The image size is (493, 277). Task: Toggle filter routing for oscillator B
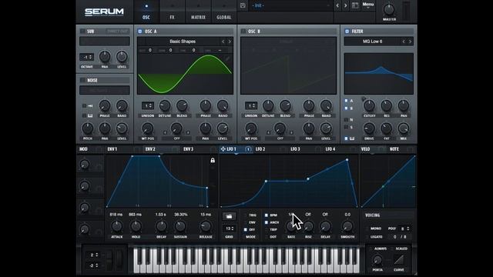(x=346, y=108)
